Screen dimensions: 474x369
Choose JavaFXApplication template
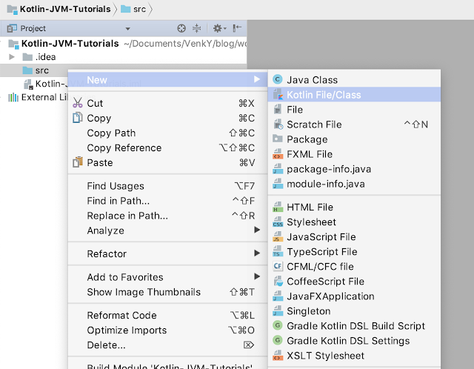pyautogui.click(x=354, y=296)
